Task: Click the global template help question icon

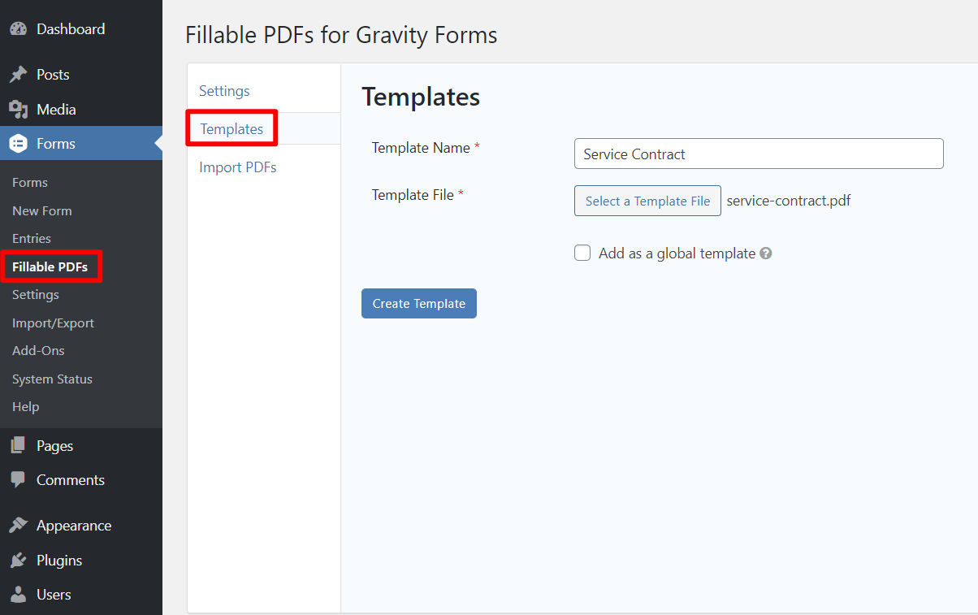Action: (765, 253)
